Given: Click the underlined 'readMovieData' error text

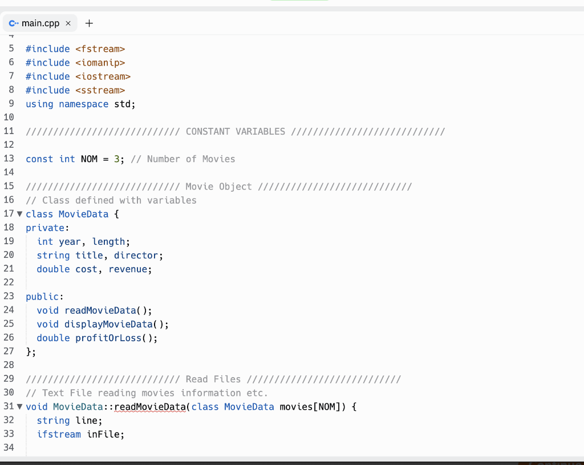Looking at the screenshot, I should (x=150, y=407).
